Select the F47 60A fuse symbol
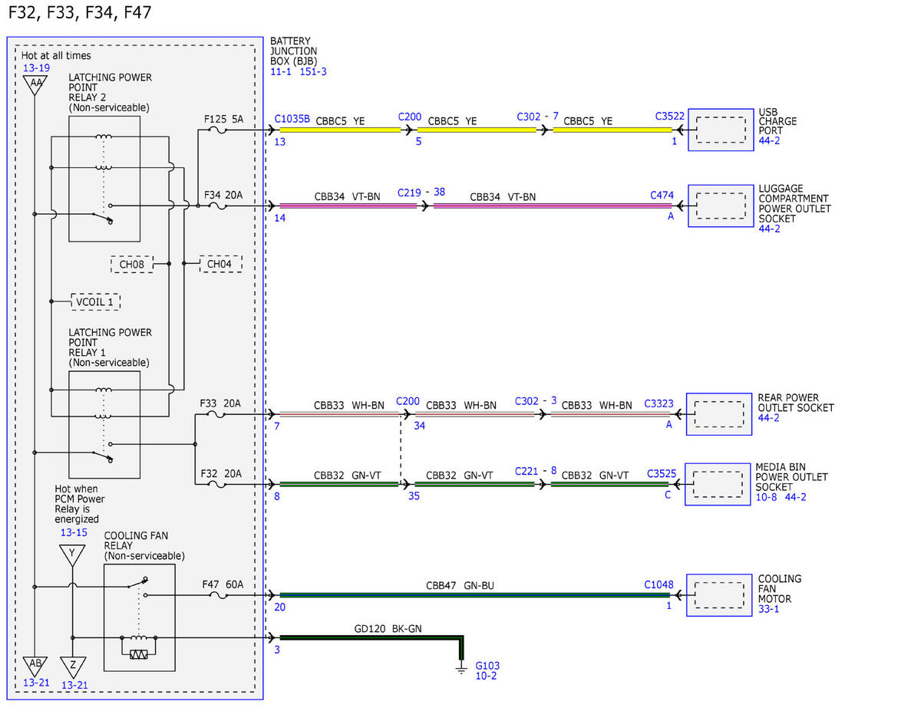Screen dimensions: 921x711 click(219, 594)
